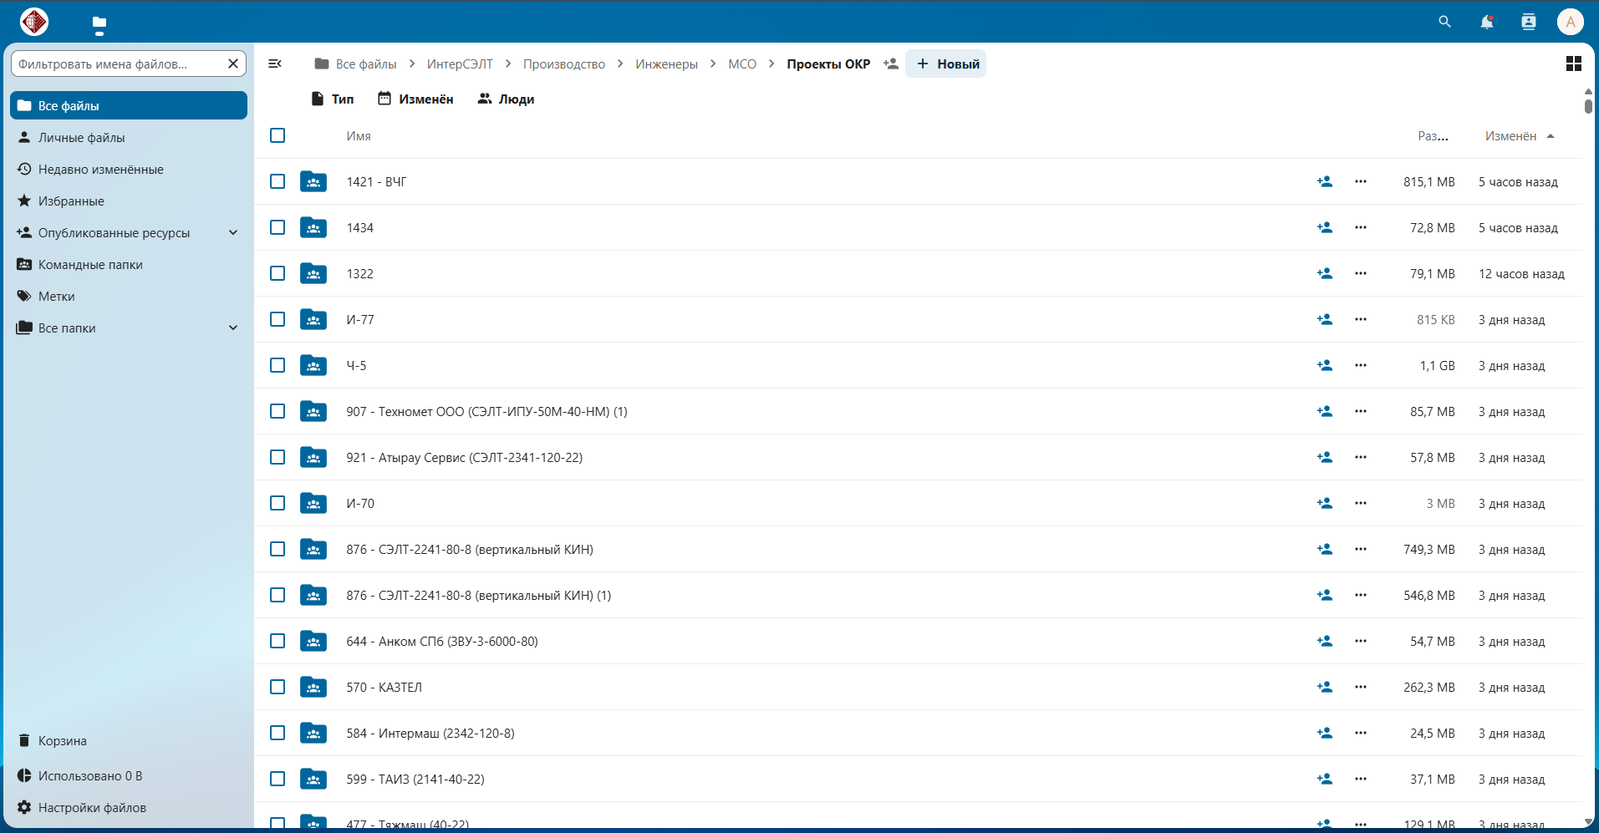Screen dimensions: 1599x833
Task: Open the notifications bell icon
Action: pos(1486,22)
